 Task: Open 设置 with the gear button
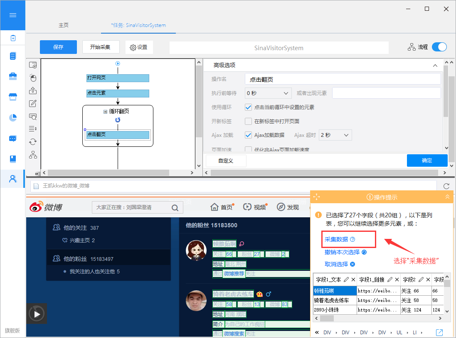click(x=139, y=47)
